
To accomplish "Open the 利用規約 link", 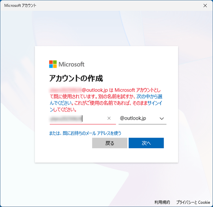I will pyautogui.click(x=162, y=202).
